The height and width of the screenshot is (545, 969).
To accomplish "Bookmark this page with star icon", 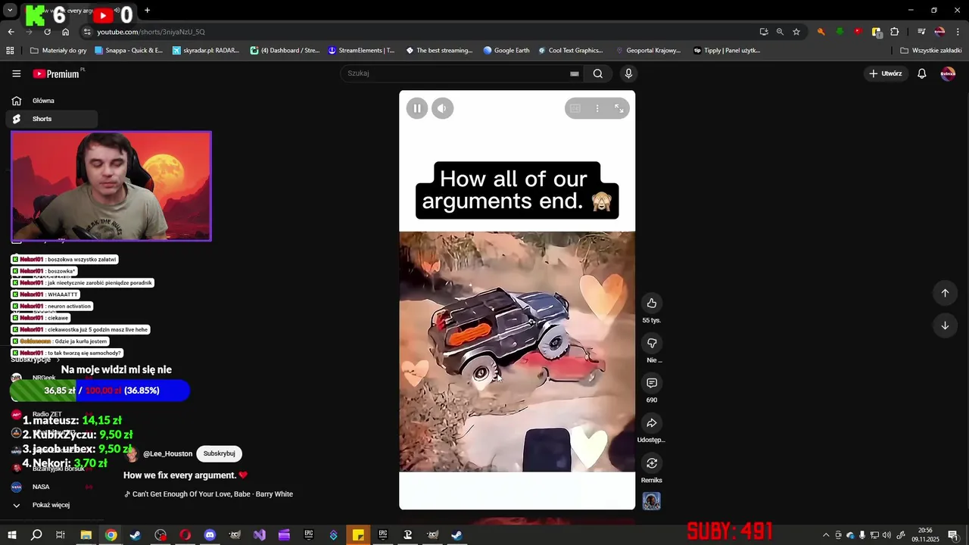I will point(796,32).
